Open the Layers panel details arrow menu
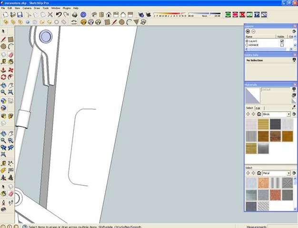 294,31
